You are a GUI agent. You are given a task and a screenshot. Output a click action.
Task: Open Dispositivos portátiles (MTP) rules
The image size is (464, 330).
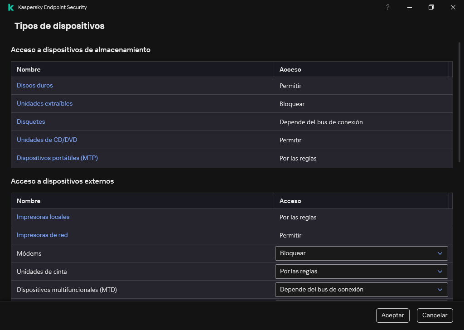[x=57, y=158]
